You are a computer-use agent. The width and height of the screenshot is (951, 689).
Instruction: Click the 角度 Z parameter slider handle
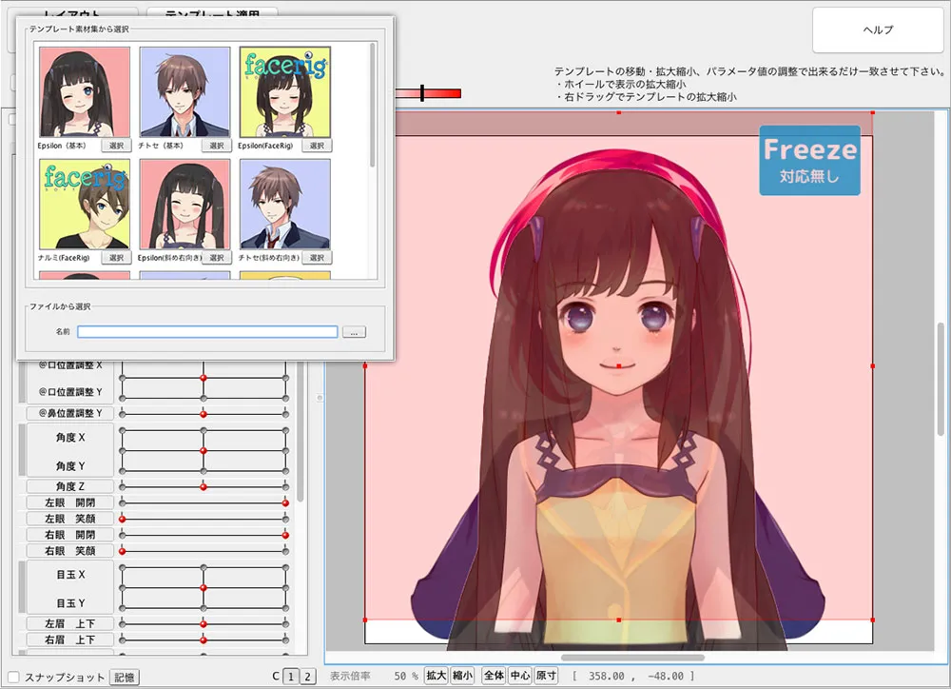coord(204,486)
